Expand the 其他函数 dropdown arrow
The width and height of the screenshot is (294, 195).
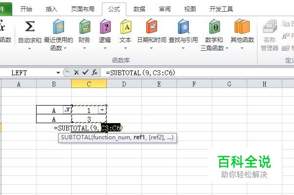tap(242, 48)
